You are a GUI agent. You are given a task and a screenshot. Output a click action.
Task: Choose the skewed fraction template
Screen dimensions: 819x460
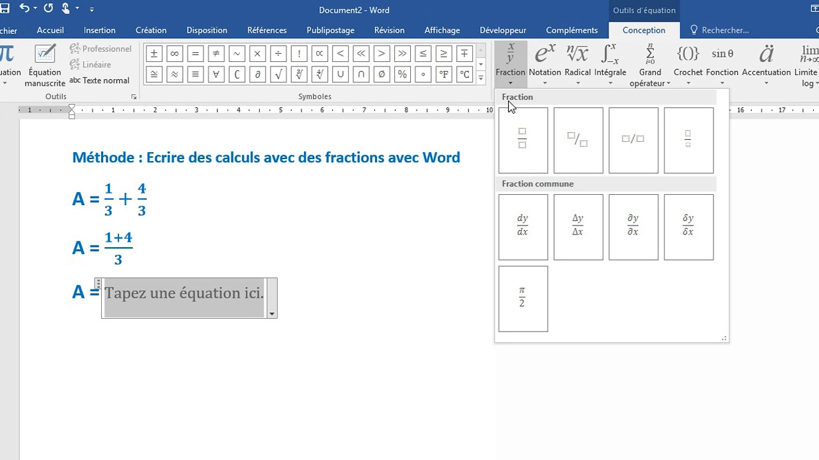coord(578,140)
